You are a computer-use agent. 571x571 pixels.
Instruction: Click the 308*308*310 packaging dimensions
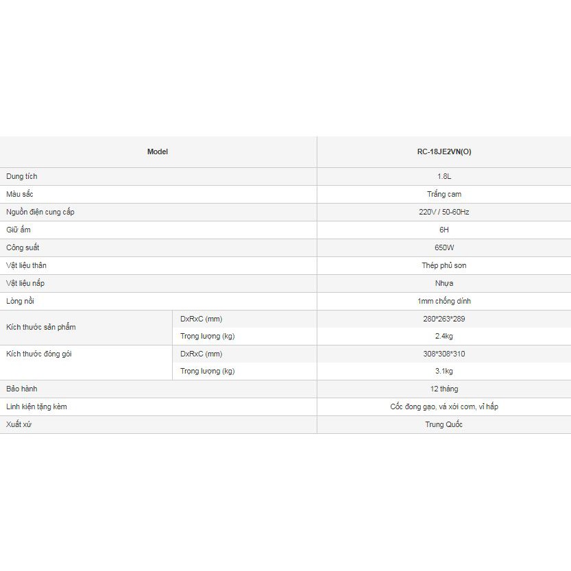444,354
